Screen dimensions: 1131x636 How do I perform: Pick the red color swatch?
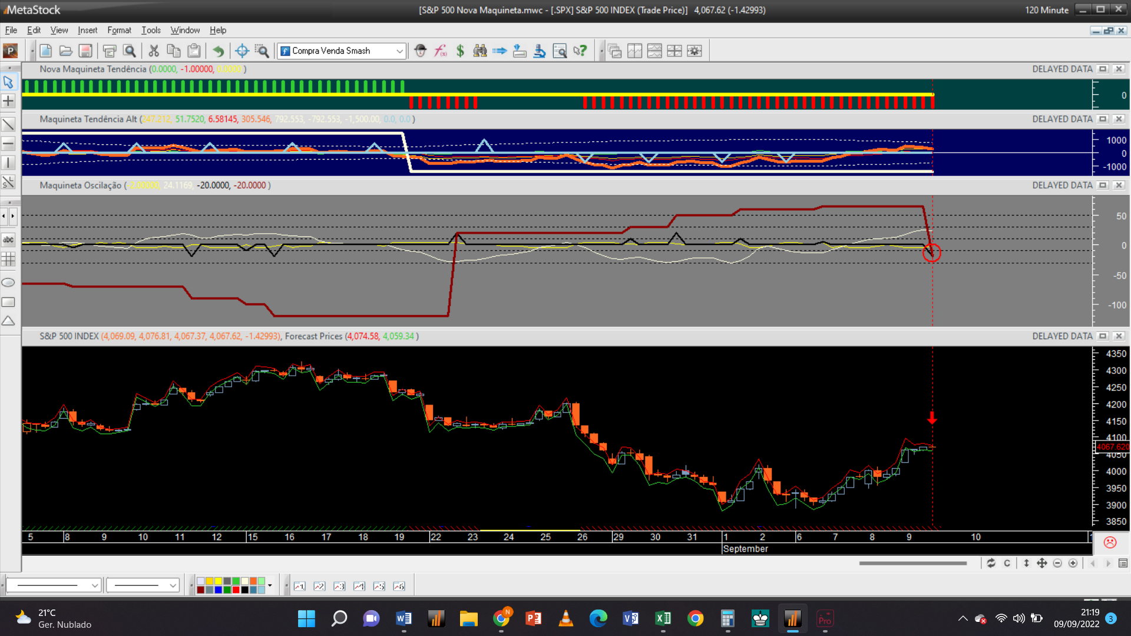click(236, 590)
